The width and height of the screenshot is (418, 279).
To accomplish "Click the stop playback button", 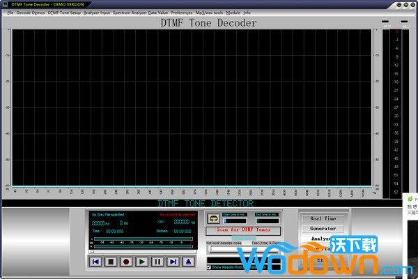I will pos(111,262).
